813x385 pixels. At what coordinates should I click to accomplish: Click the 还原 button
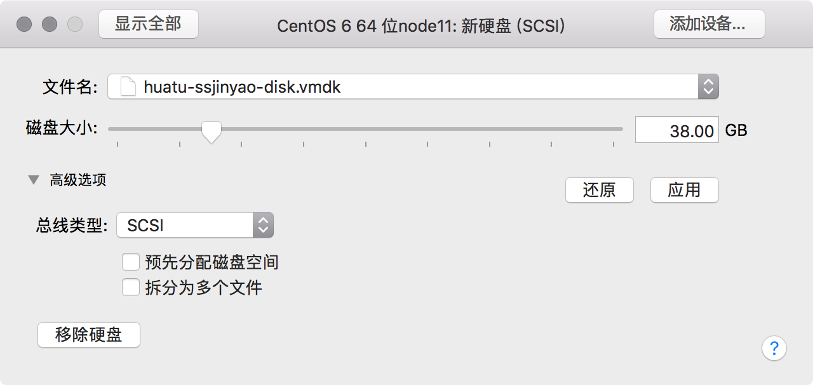point(600,190)
